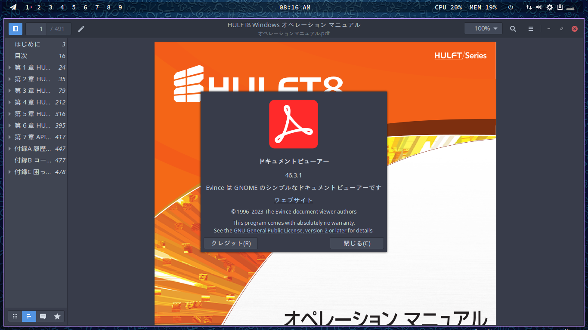Expand the 第 2 章 outline entry
588x330 pixels.
click(10, 79)
